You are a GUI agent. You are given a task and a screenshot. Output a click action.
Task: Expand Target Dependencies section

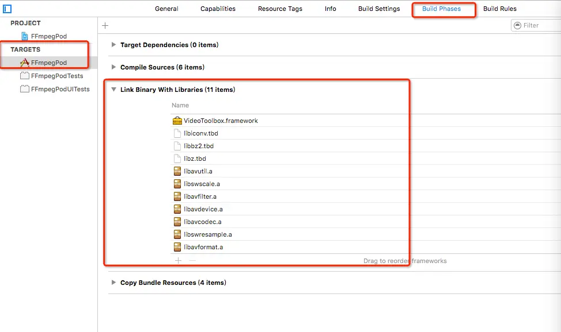click(x=113, y=45)
